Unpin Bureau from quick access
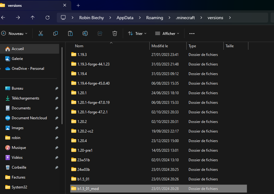 pos(56,88)
